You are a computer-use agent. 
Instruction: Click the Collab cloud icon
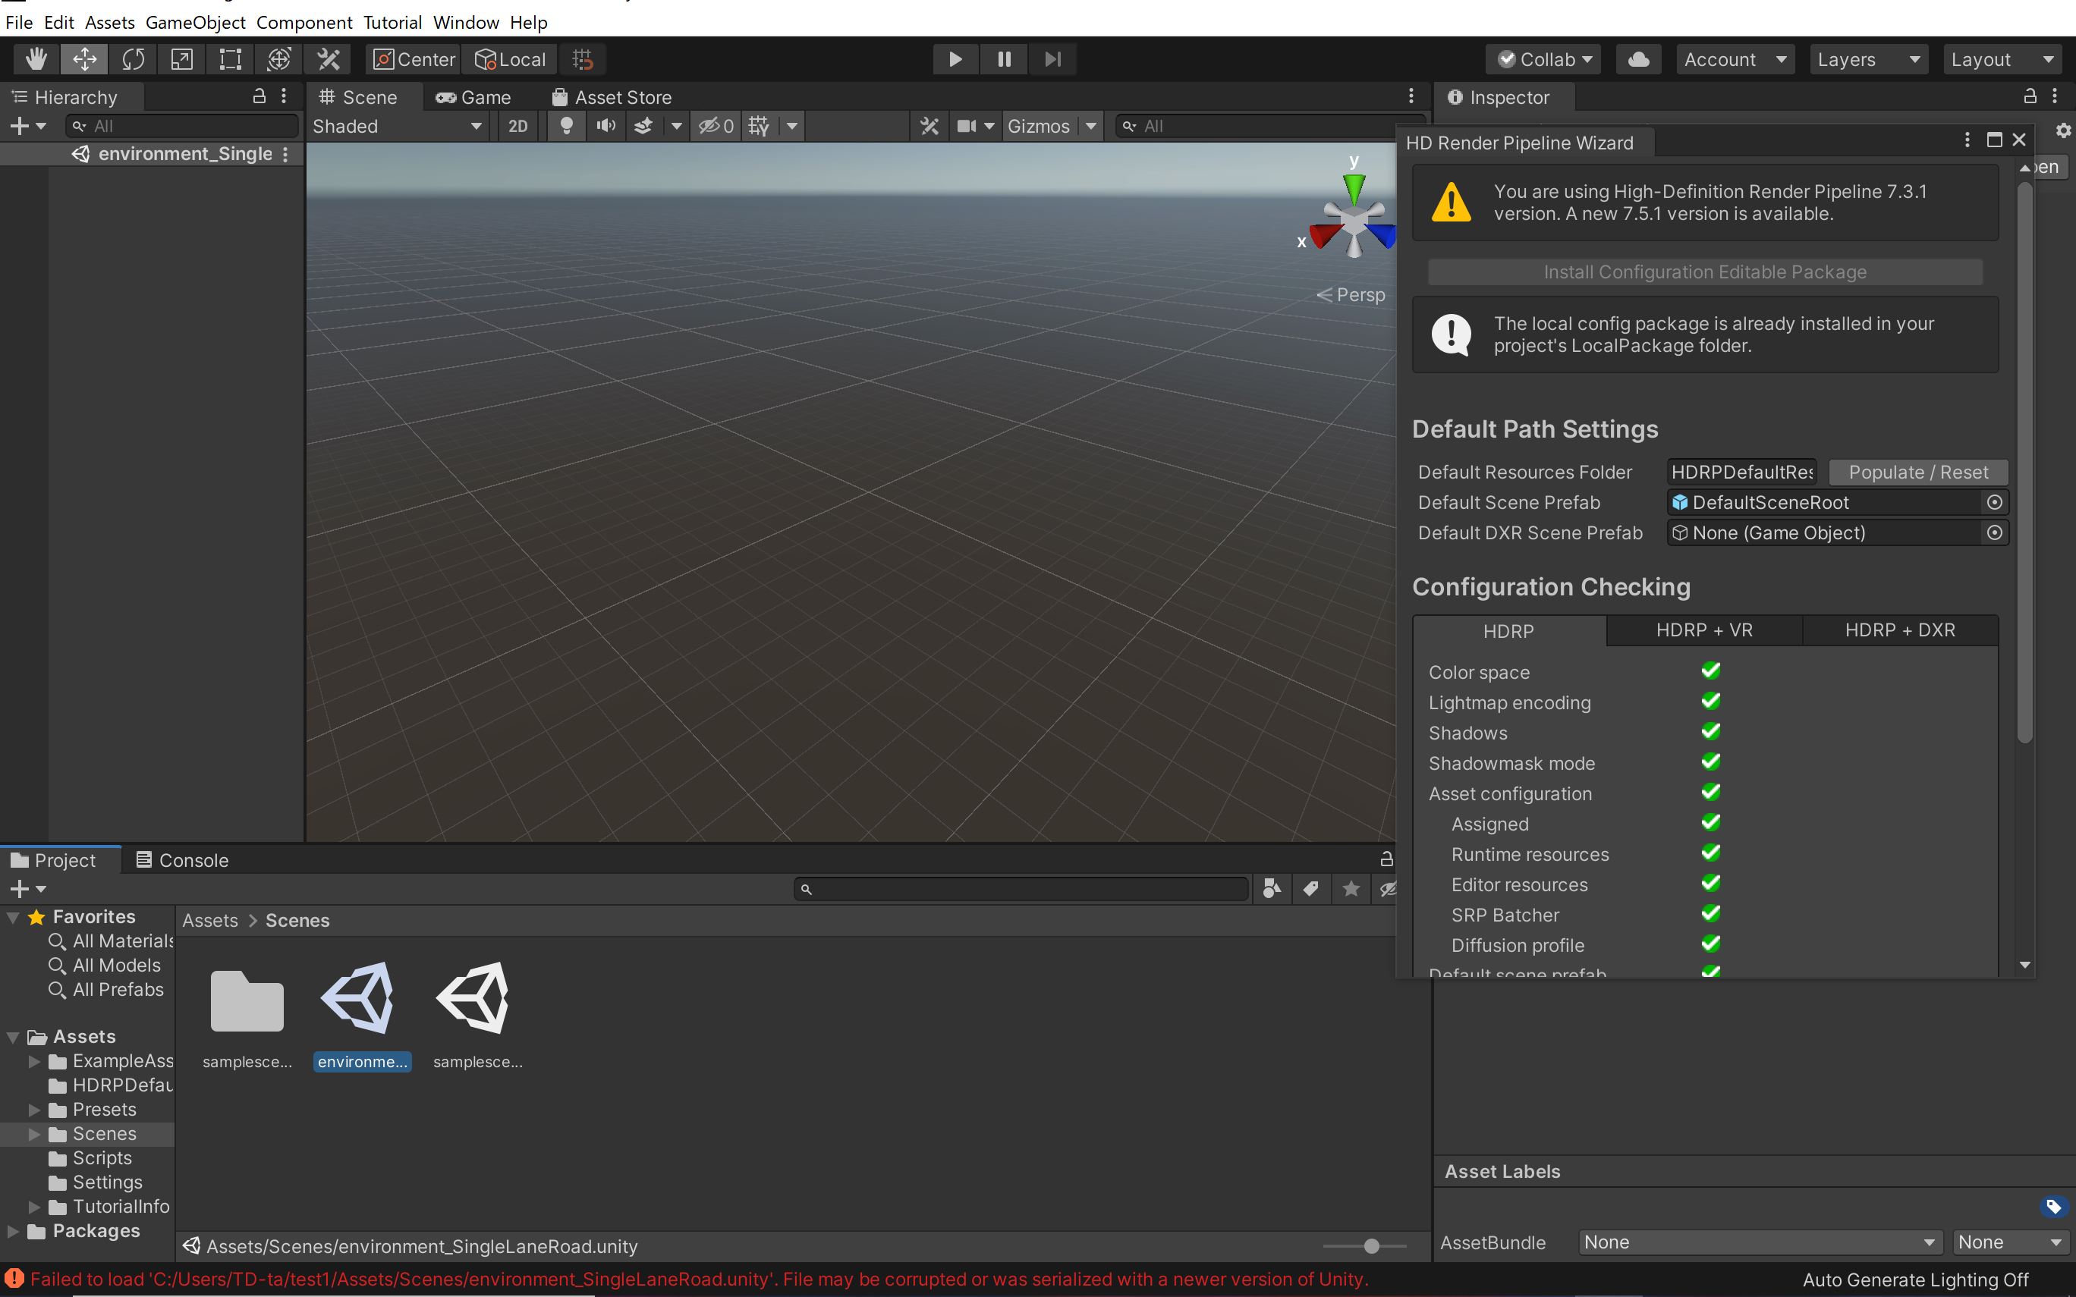click(1637, 58)
